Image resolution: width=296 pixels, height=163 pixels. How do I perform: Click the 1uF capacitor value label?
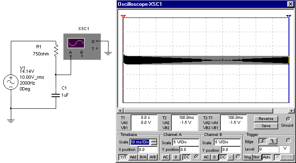[65, 95]
